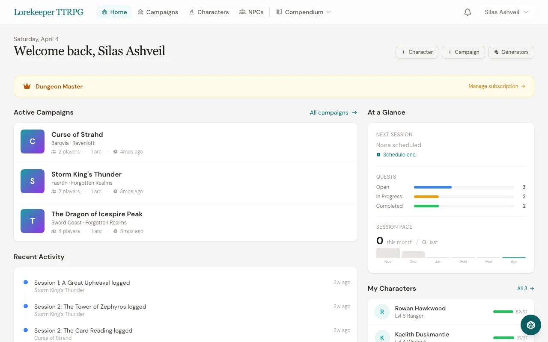Viewport: 548px width, 342px height.
Task: Go to the Characters tab
Action: [209, 12]
